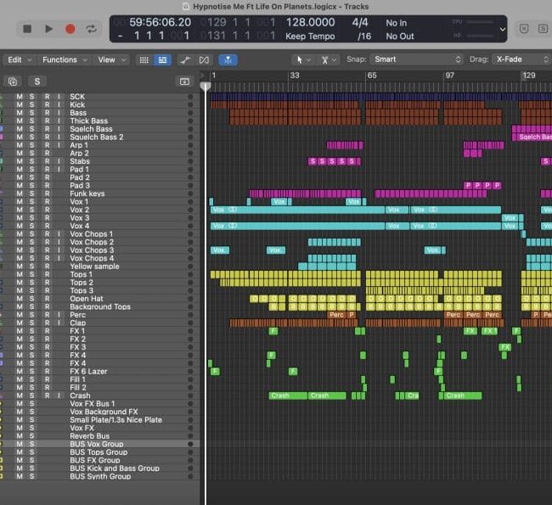Click the Duplicate Track icon

12,81
